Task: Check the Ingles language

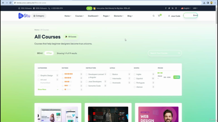Action: (135, 75)
